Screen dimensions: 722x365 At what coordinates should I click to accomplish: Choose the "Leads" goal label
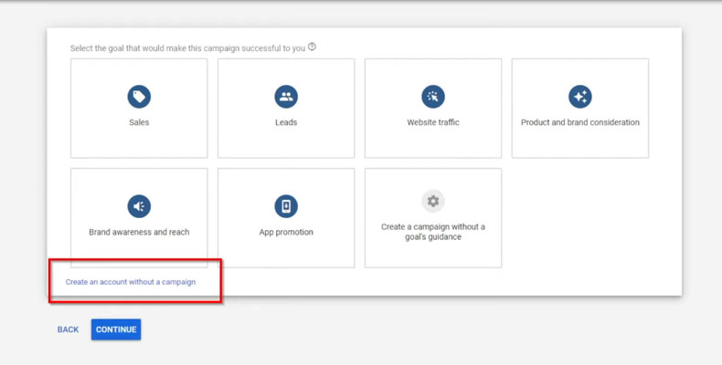tap(286, 122)
